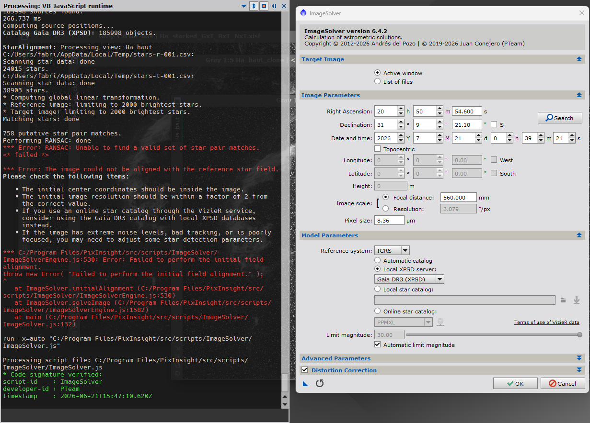Click the 'Code signature verified' console line
This screenshot has height=423, width=590.
pos(53,375)
